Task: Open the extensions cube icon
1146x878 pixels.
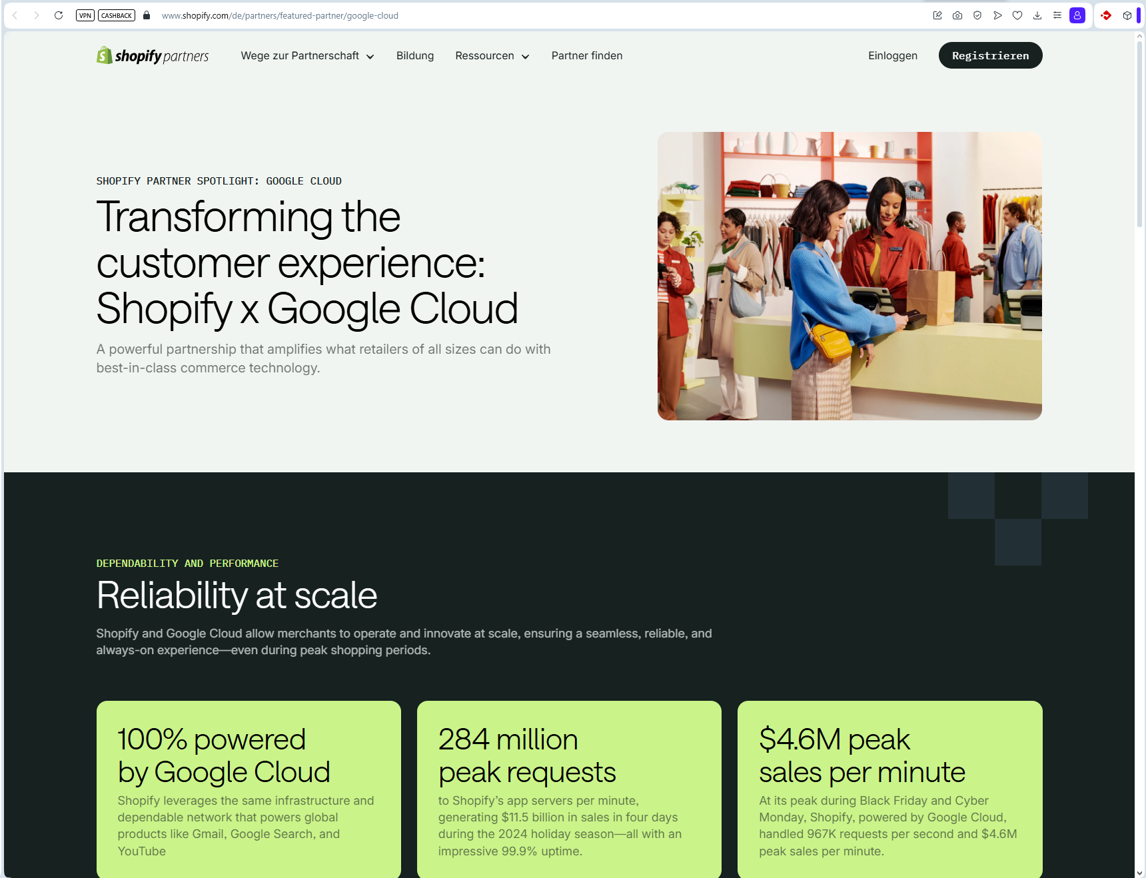Action: pyautogui.click(x=1127, y=15)
